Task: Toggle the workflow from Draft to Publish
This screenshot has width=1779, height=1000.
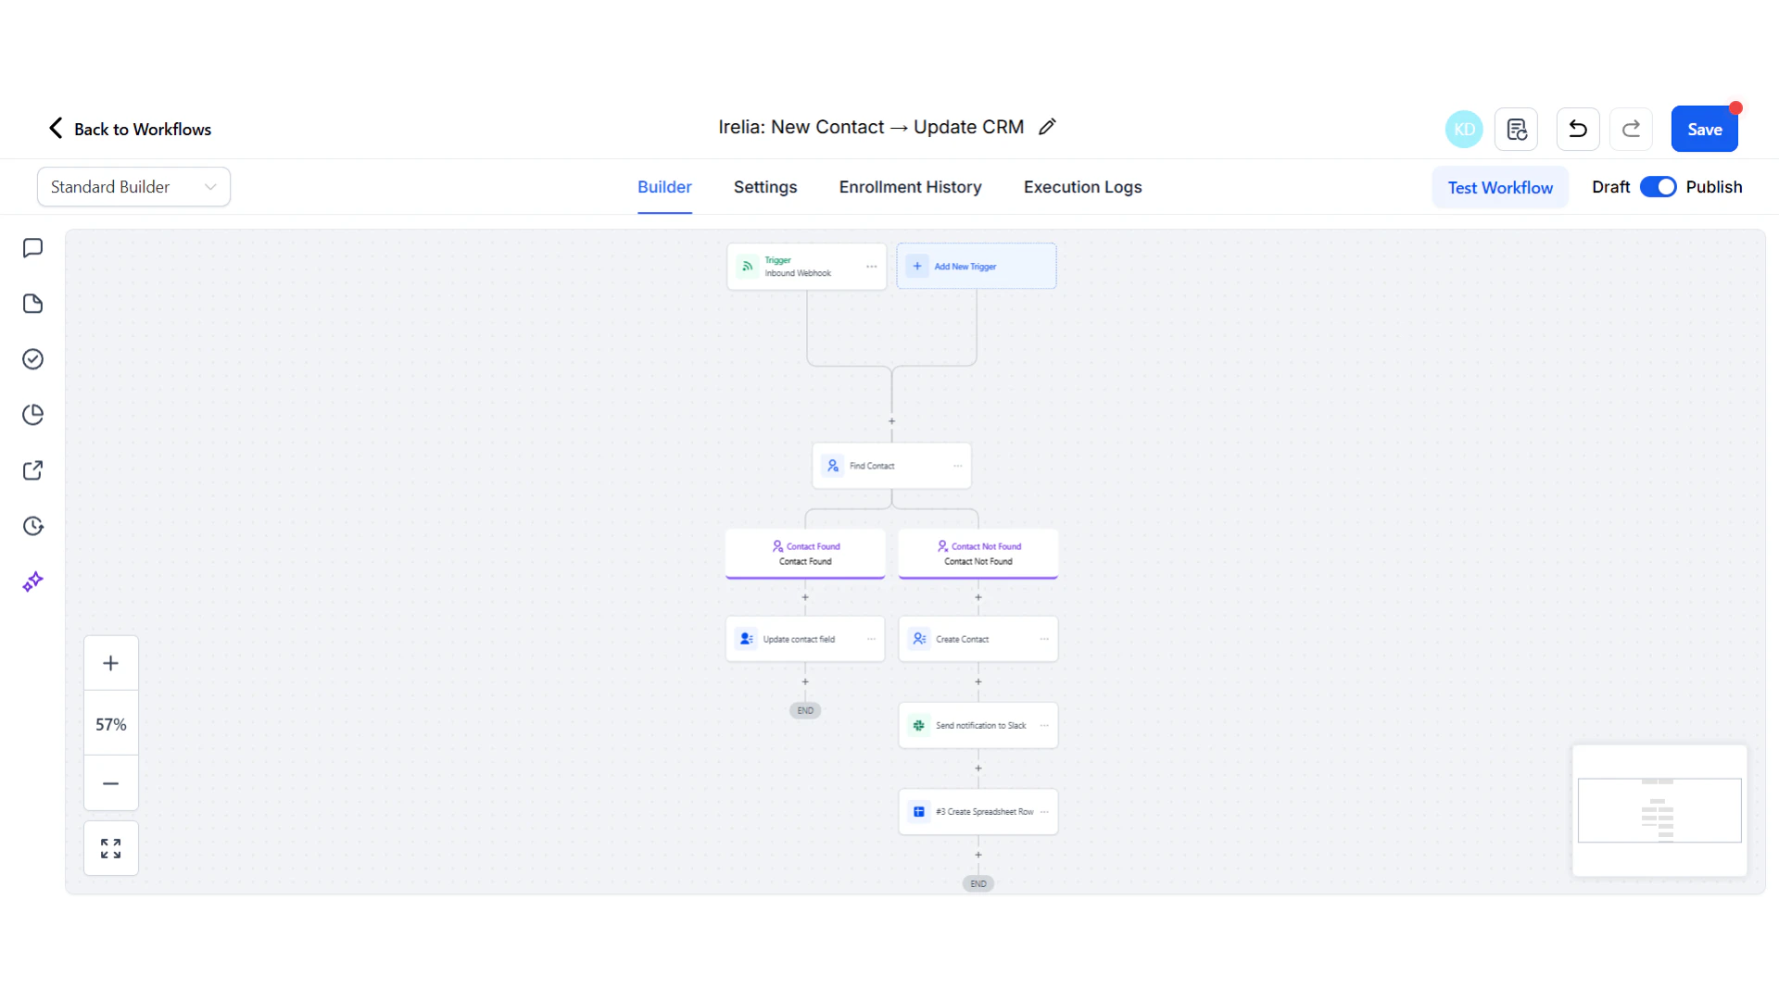Action: [x=1658, y=186]
